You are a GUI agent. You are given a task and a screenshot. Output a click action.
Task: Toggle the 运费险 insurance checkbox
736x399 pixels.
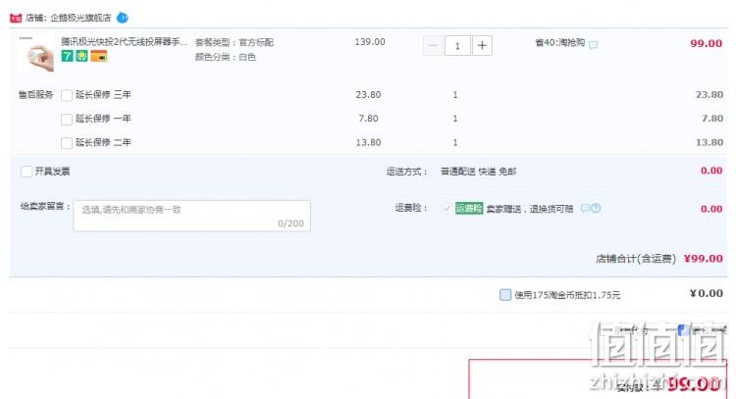pyautogui.click(x=447, y=208)
